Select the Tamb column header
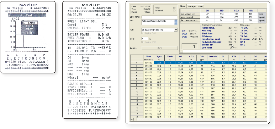Viewport: 275px width, 129px height. (x=170, y=56)
